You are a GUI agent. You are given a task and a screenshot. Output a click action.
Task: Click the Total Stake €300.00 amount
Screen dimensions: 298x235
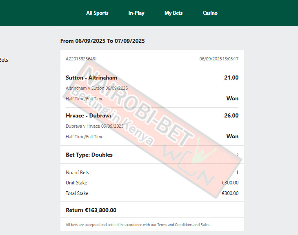coord(230,193)
